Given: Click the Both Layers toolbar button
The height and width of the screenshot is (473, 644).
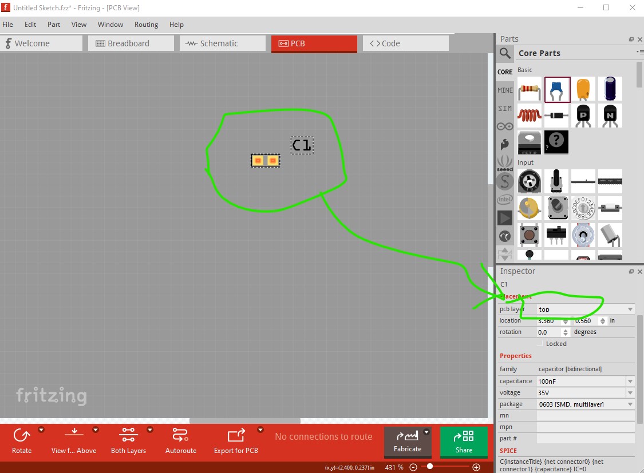Looking at the screenshot, I should click(x=128, y=441).
